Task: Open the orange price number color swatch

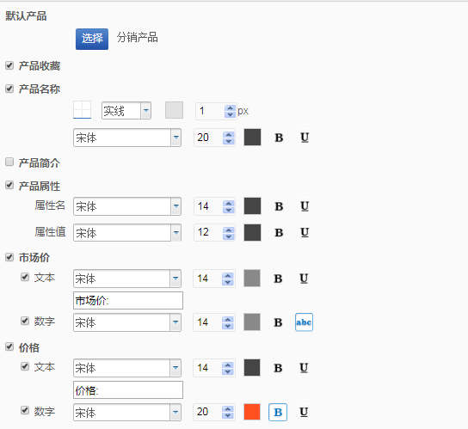Action: pos(252,412)
